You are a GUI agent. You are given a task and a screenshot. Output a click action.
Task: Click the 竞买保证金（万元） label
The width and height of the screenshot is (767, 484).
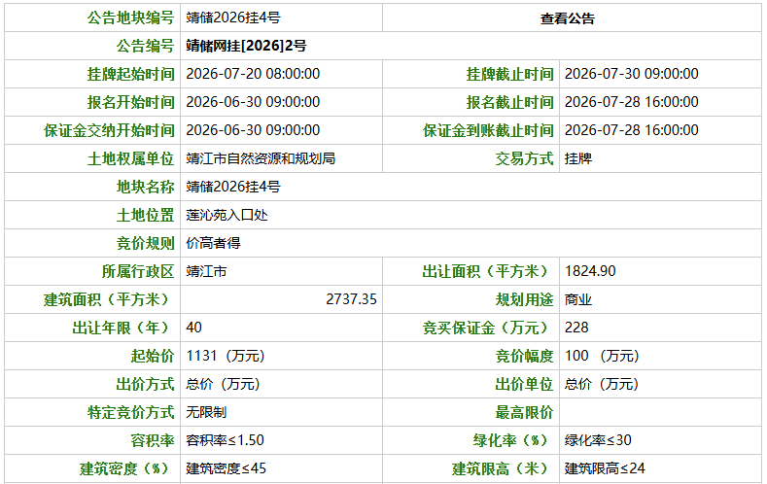pos(484,328)
